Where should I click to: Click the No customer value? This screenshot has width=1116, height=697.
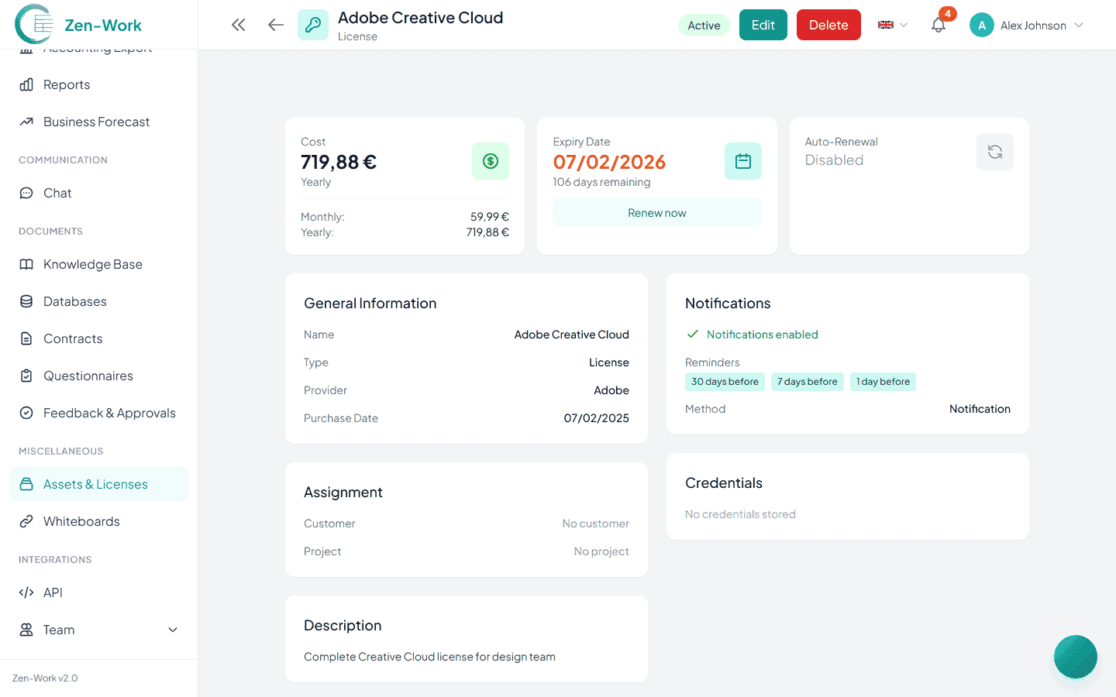click(596, 524)
